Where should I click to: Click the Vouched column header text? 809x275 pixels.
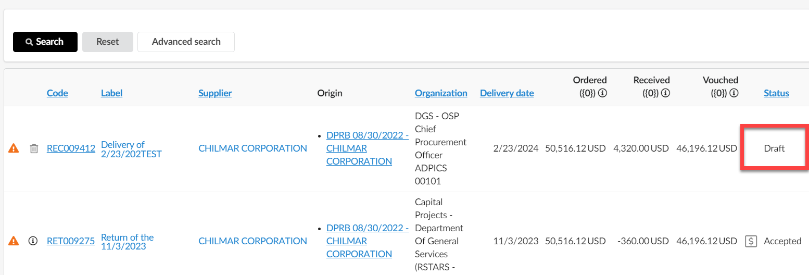click(x=720, y=80)
